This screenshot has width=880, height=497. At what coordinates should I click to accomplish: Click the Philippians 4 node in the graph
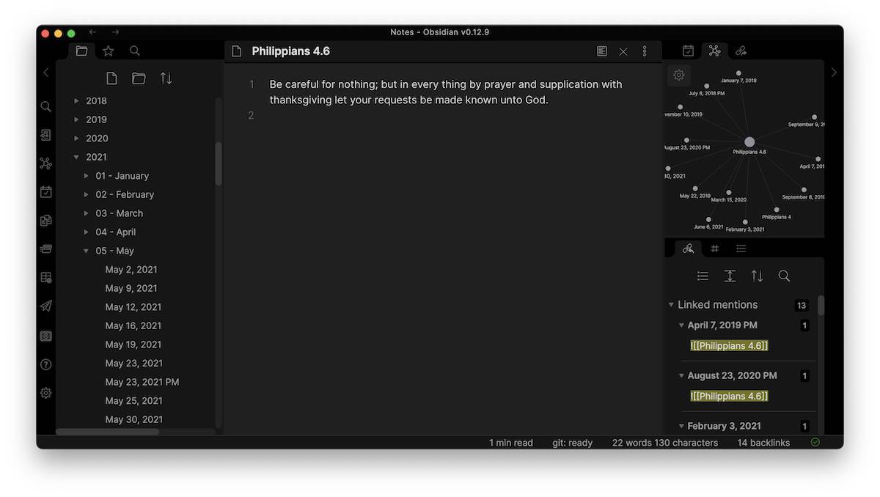point(777,210)
